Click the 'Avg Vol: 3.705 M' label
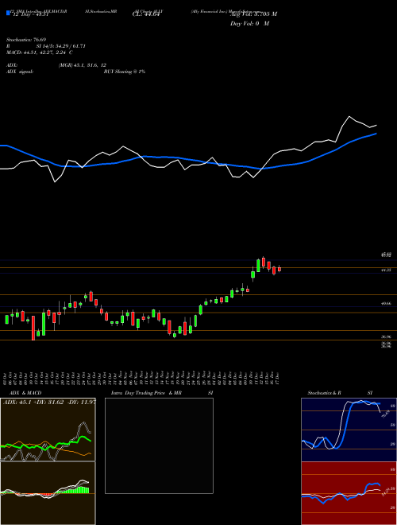The height and width of the screenshot is (525, 397). pyautogui.click(x=253, y=14)
